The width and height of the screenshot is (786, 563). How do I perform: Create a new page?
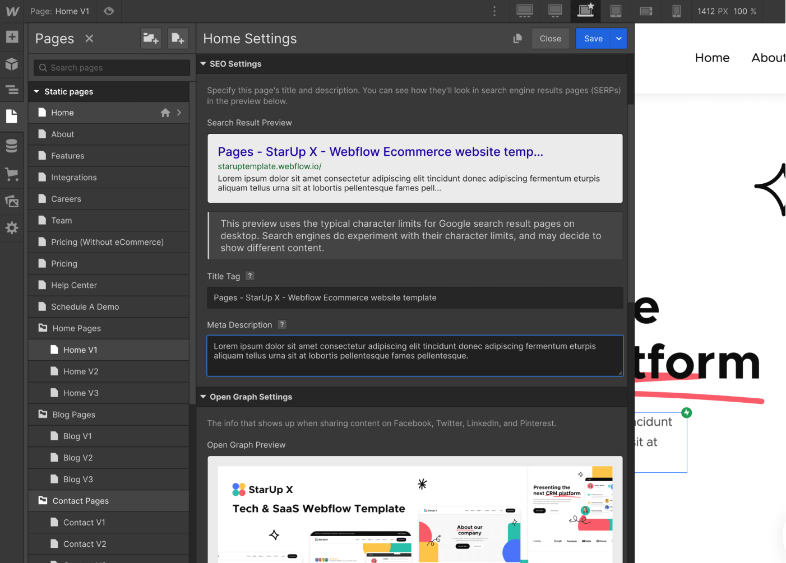click(x=178, y=39)
